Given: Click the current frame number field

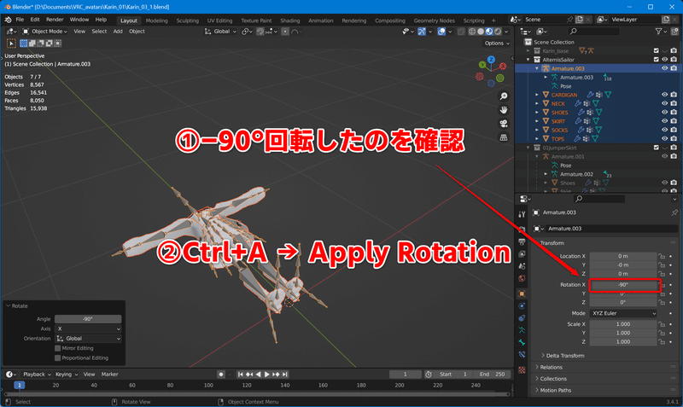Looking at the screenshot, I should (x=405, y=375).
